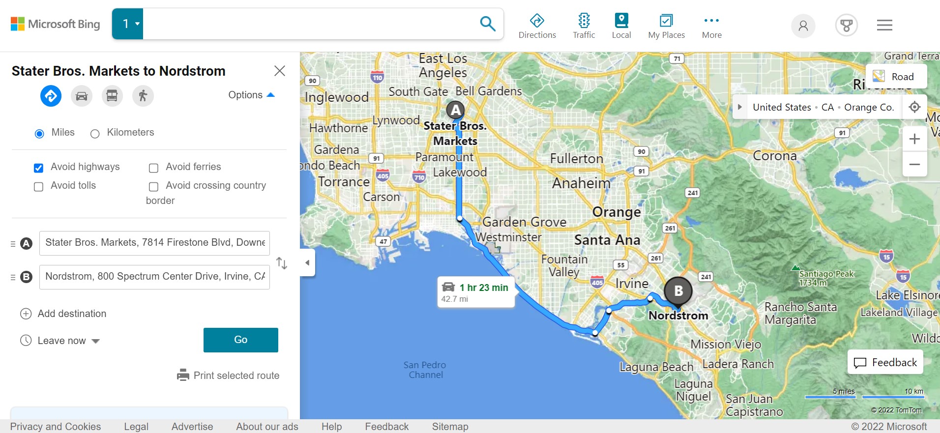Click the swap start and destination arrows

(x=282, y=263)
